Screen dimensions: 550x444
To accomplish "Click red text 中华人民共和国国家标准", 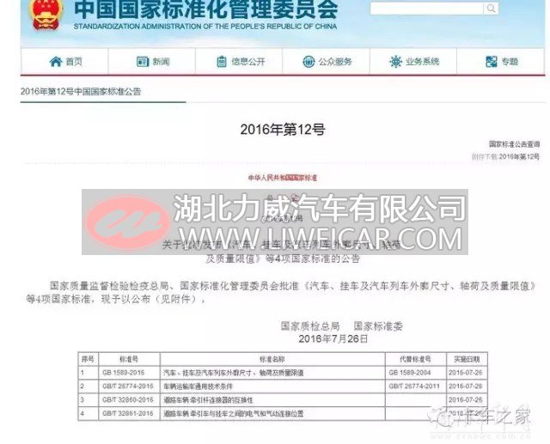I will click(283, 178).
